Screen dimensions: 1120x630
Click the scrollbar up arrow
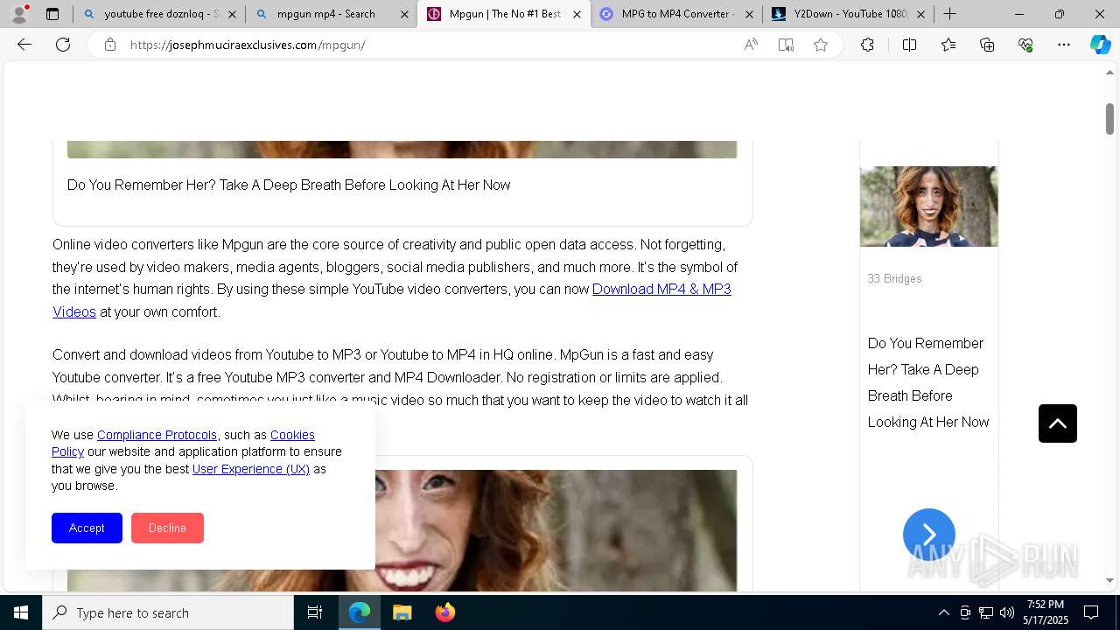tap(1109, 73)
